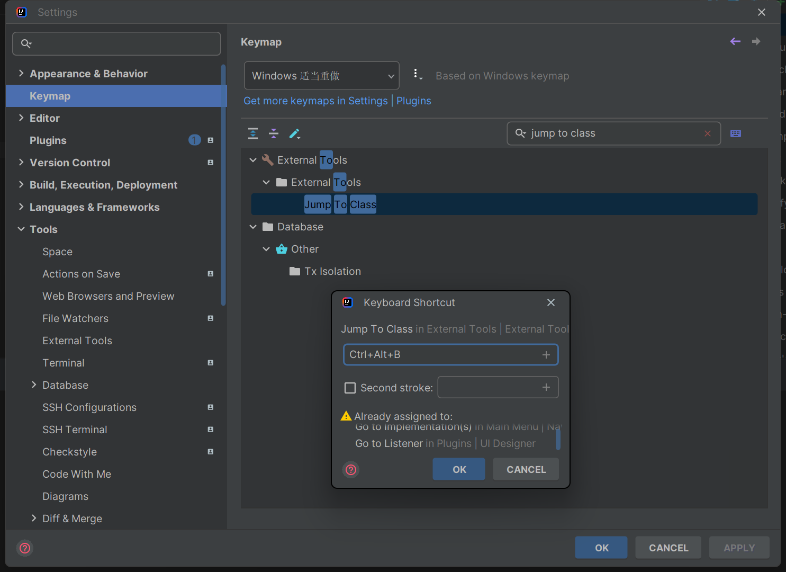786x572 pixels.
Task: Clear the 'jump to class' search text
Action: [708, 133]
